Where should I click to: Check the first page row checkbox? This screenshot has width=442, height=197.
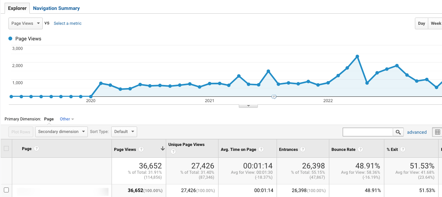click(6, 190)
